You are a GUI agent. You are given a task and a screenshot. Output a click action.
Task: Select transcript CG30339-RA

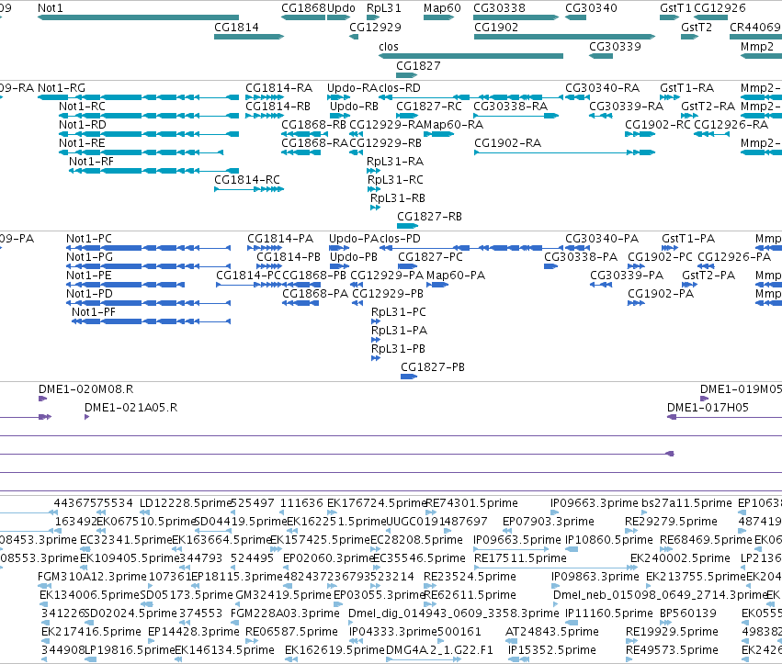tap(627, 107)
